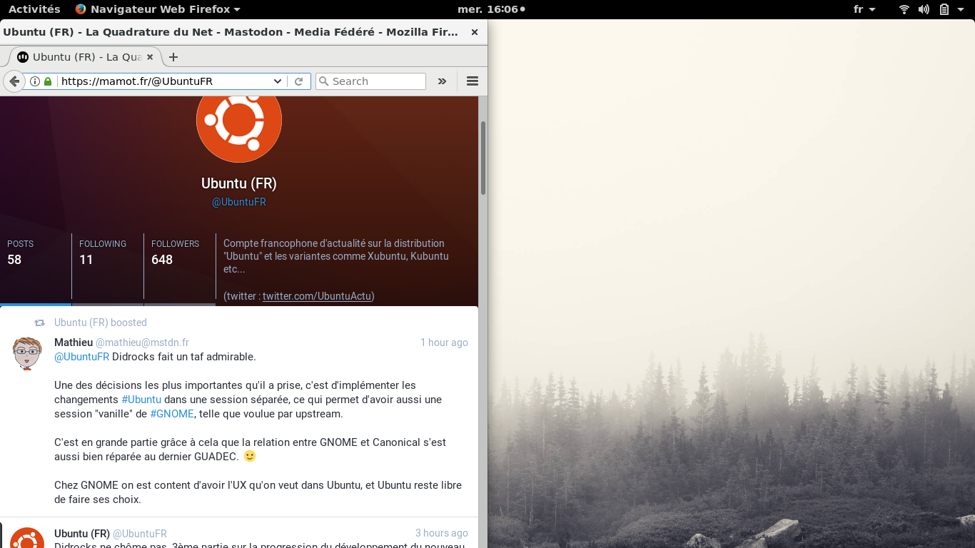
Task: Click the magnifier icon in Search box
Action: pyautogui.click(x=323, y=81)
